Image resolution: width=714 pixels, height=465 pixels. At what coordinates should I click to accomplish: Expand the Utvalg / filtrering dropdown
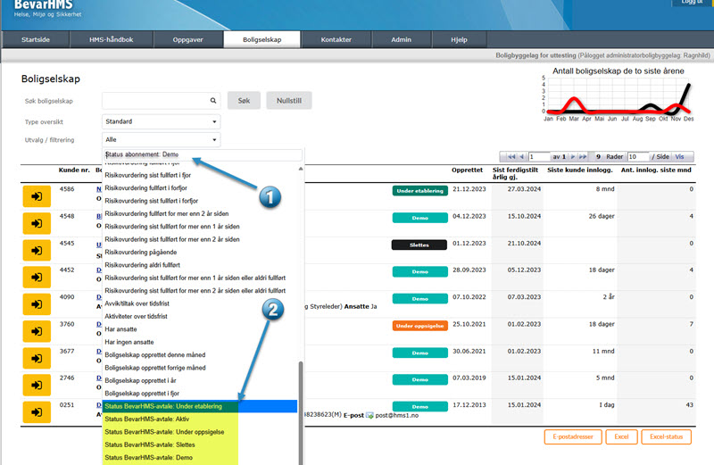[x=161, y=140]
